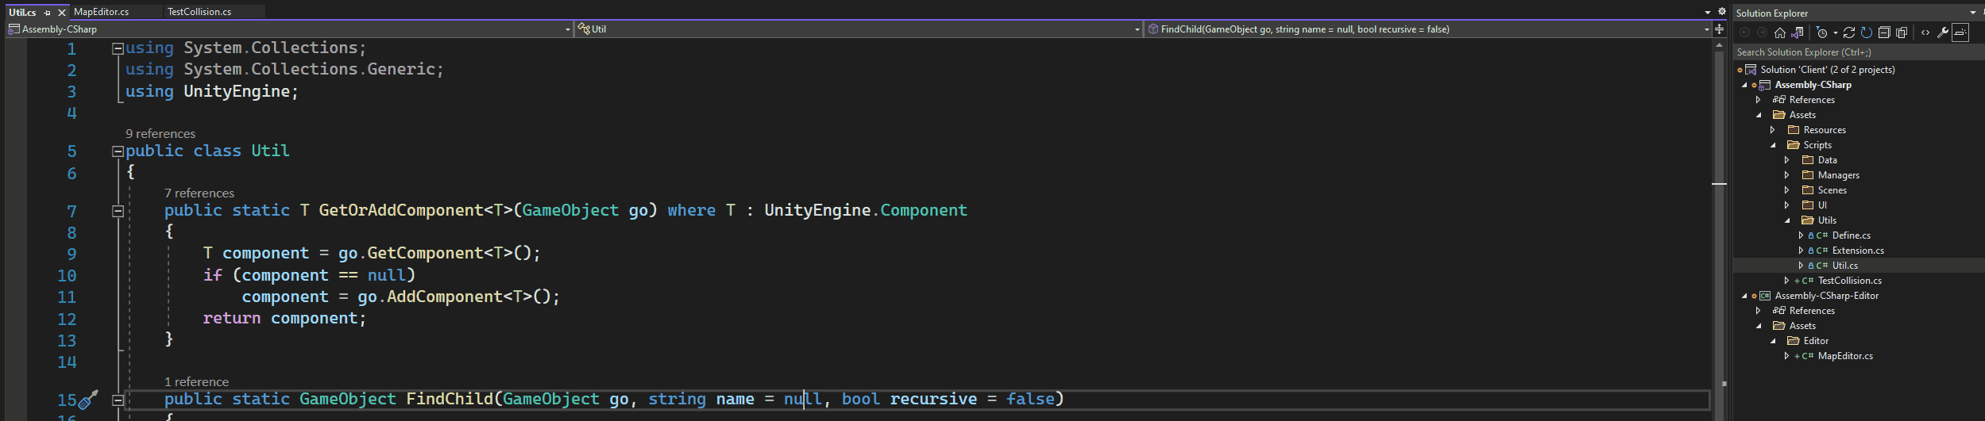This screenshot has height=421, width=1985.
Task: Expand the Managers folder in the tree
Action: pos(1787,175)
